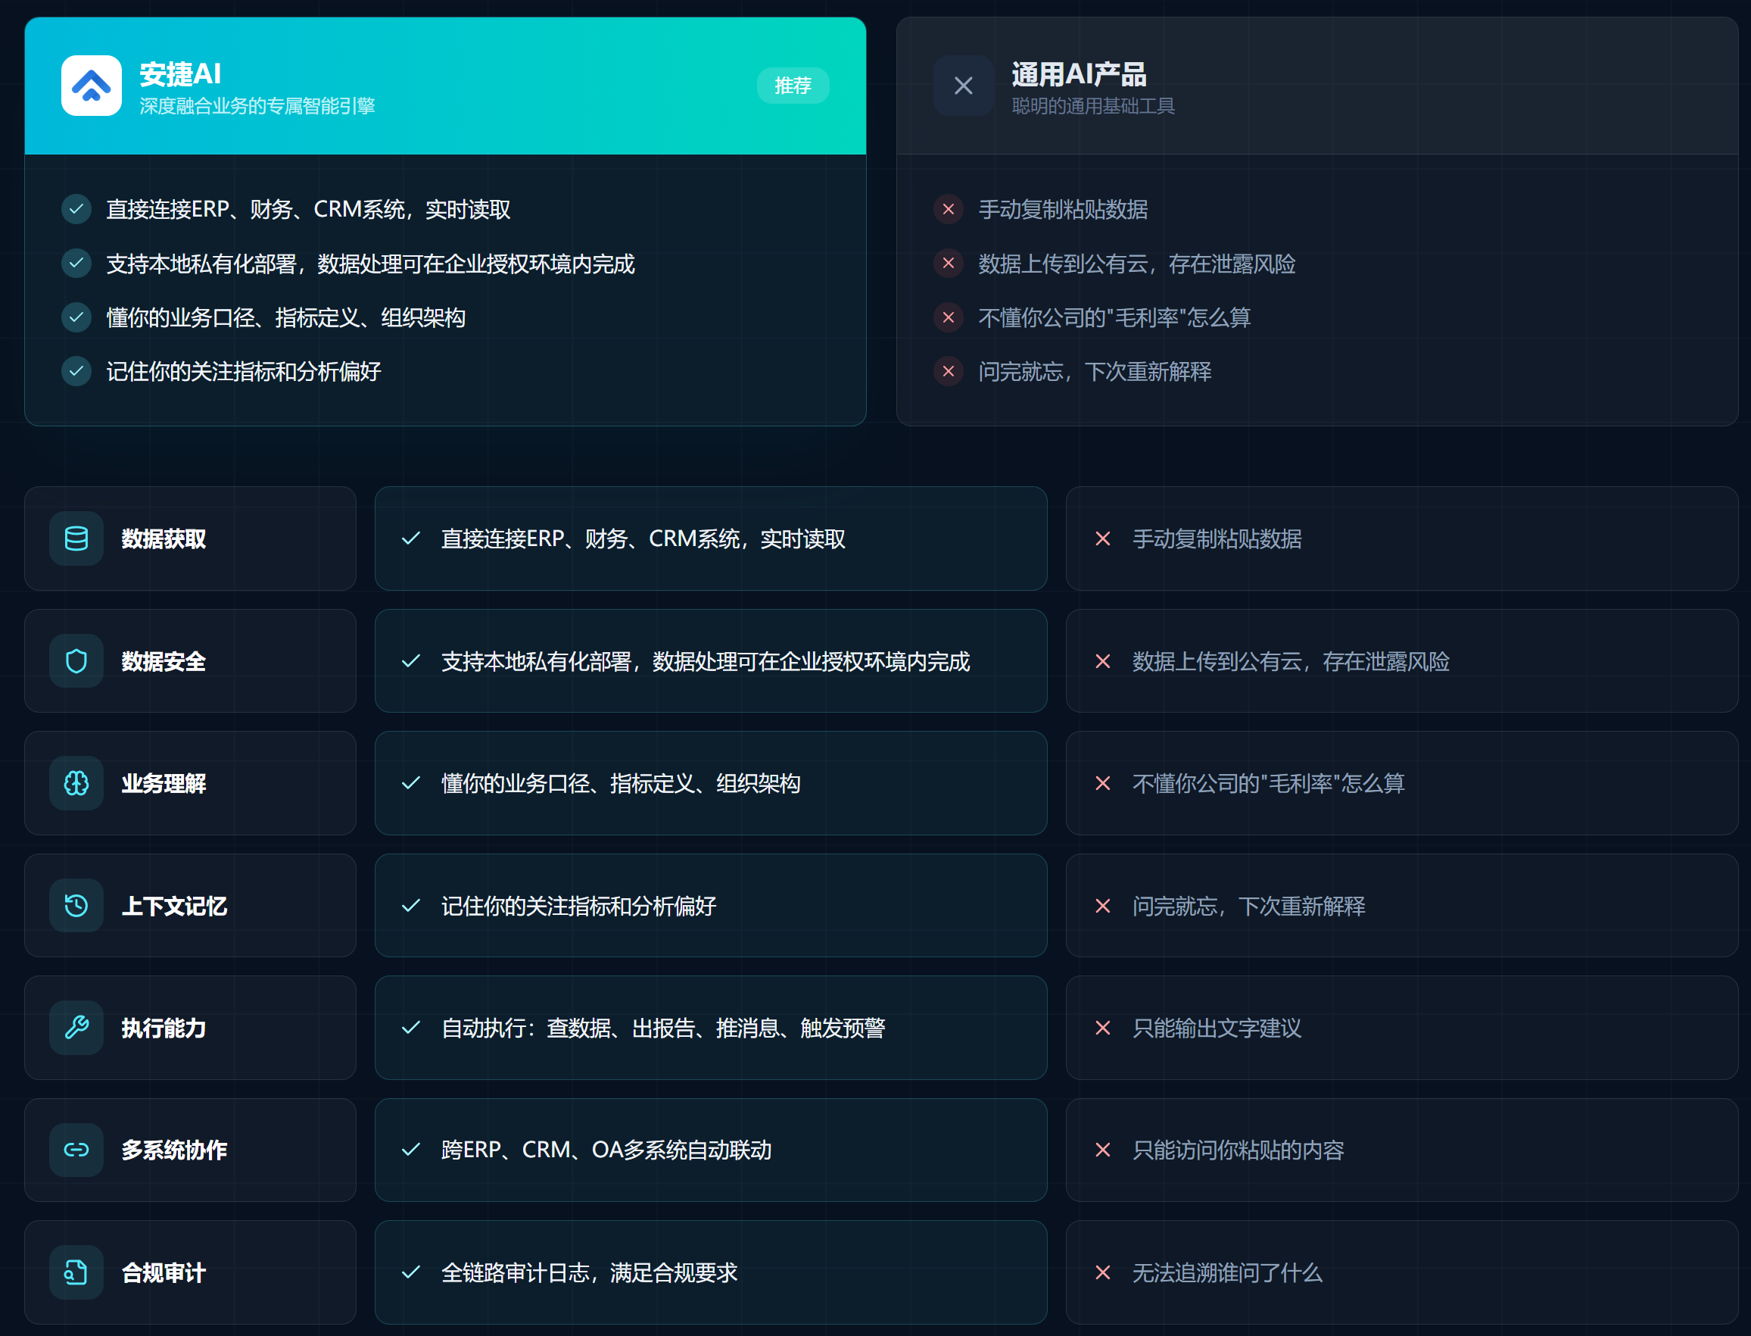Click the red X in the 数据安全 row
This screenshot has width=1751, height=1336.
coord(1102,662)
